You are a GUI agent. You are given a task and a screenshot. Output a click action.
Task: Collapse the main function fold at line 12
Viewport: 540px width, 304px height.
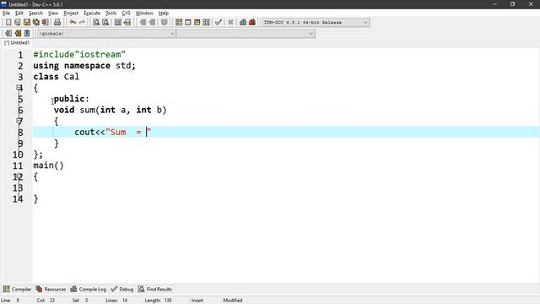click(x=19, y=176)
